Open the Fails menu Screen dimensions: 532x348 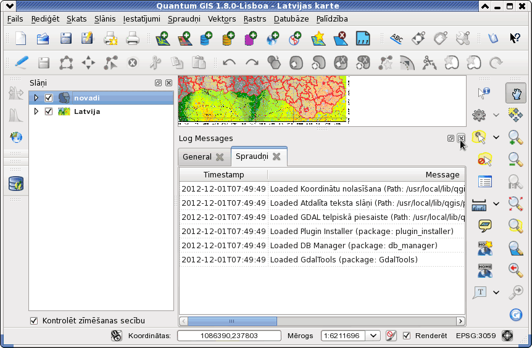pos(15,19)
